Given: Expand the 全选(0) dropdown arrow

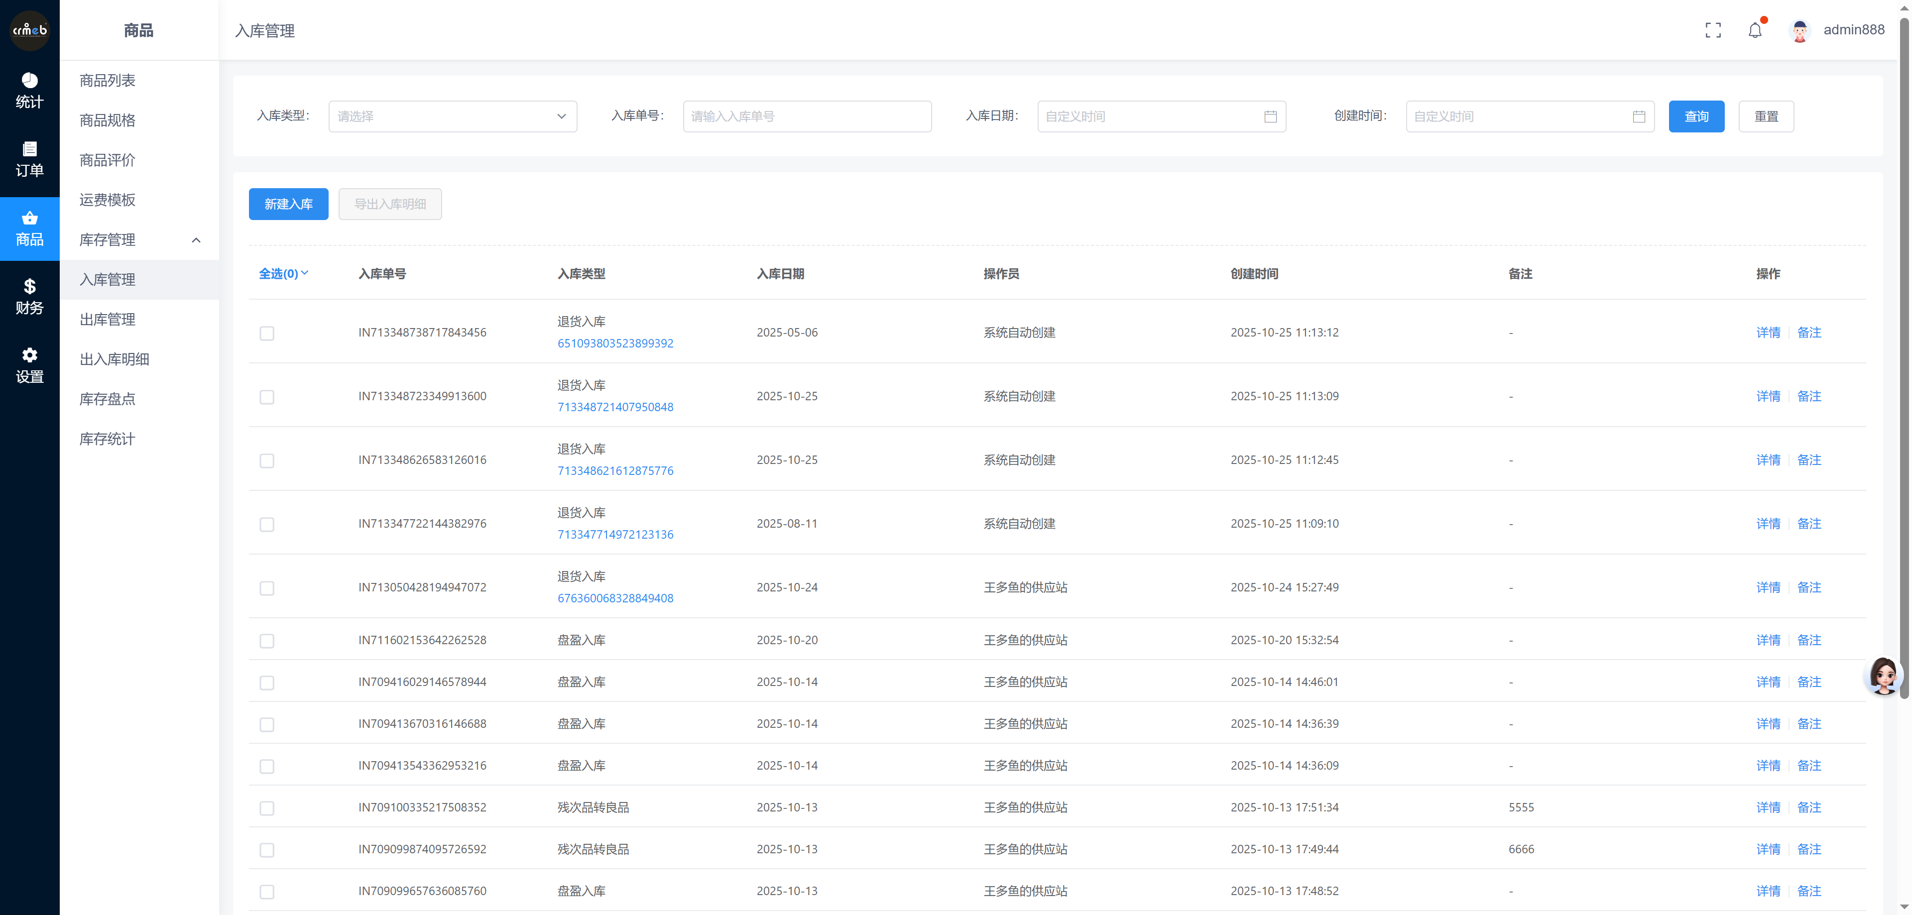Looking at the screenshot, I should click(304, 273).
